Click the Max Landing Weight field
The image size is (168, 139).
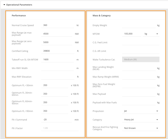click(x=139, y=68)
